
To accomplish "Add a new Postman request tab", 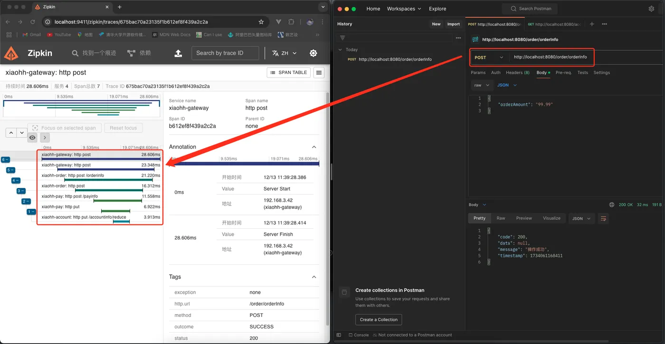I will (592, 24).
